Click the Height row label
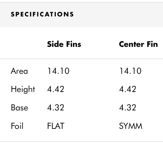 [x=23, y=89]
